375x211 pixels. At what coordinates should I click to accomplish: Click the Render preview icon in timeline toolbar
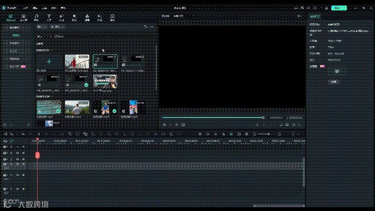point(200,134)
